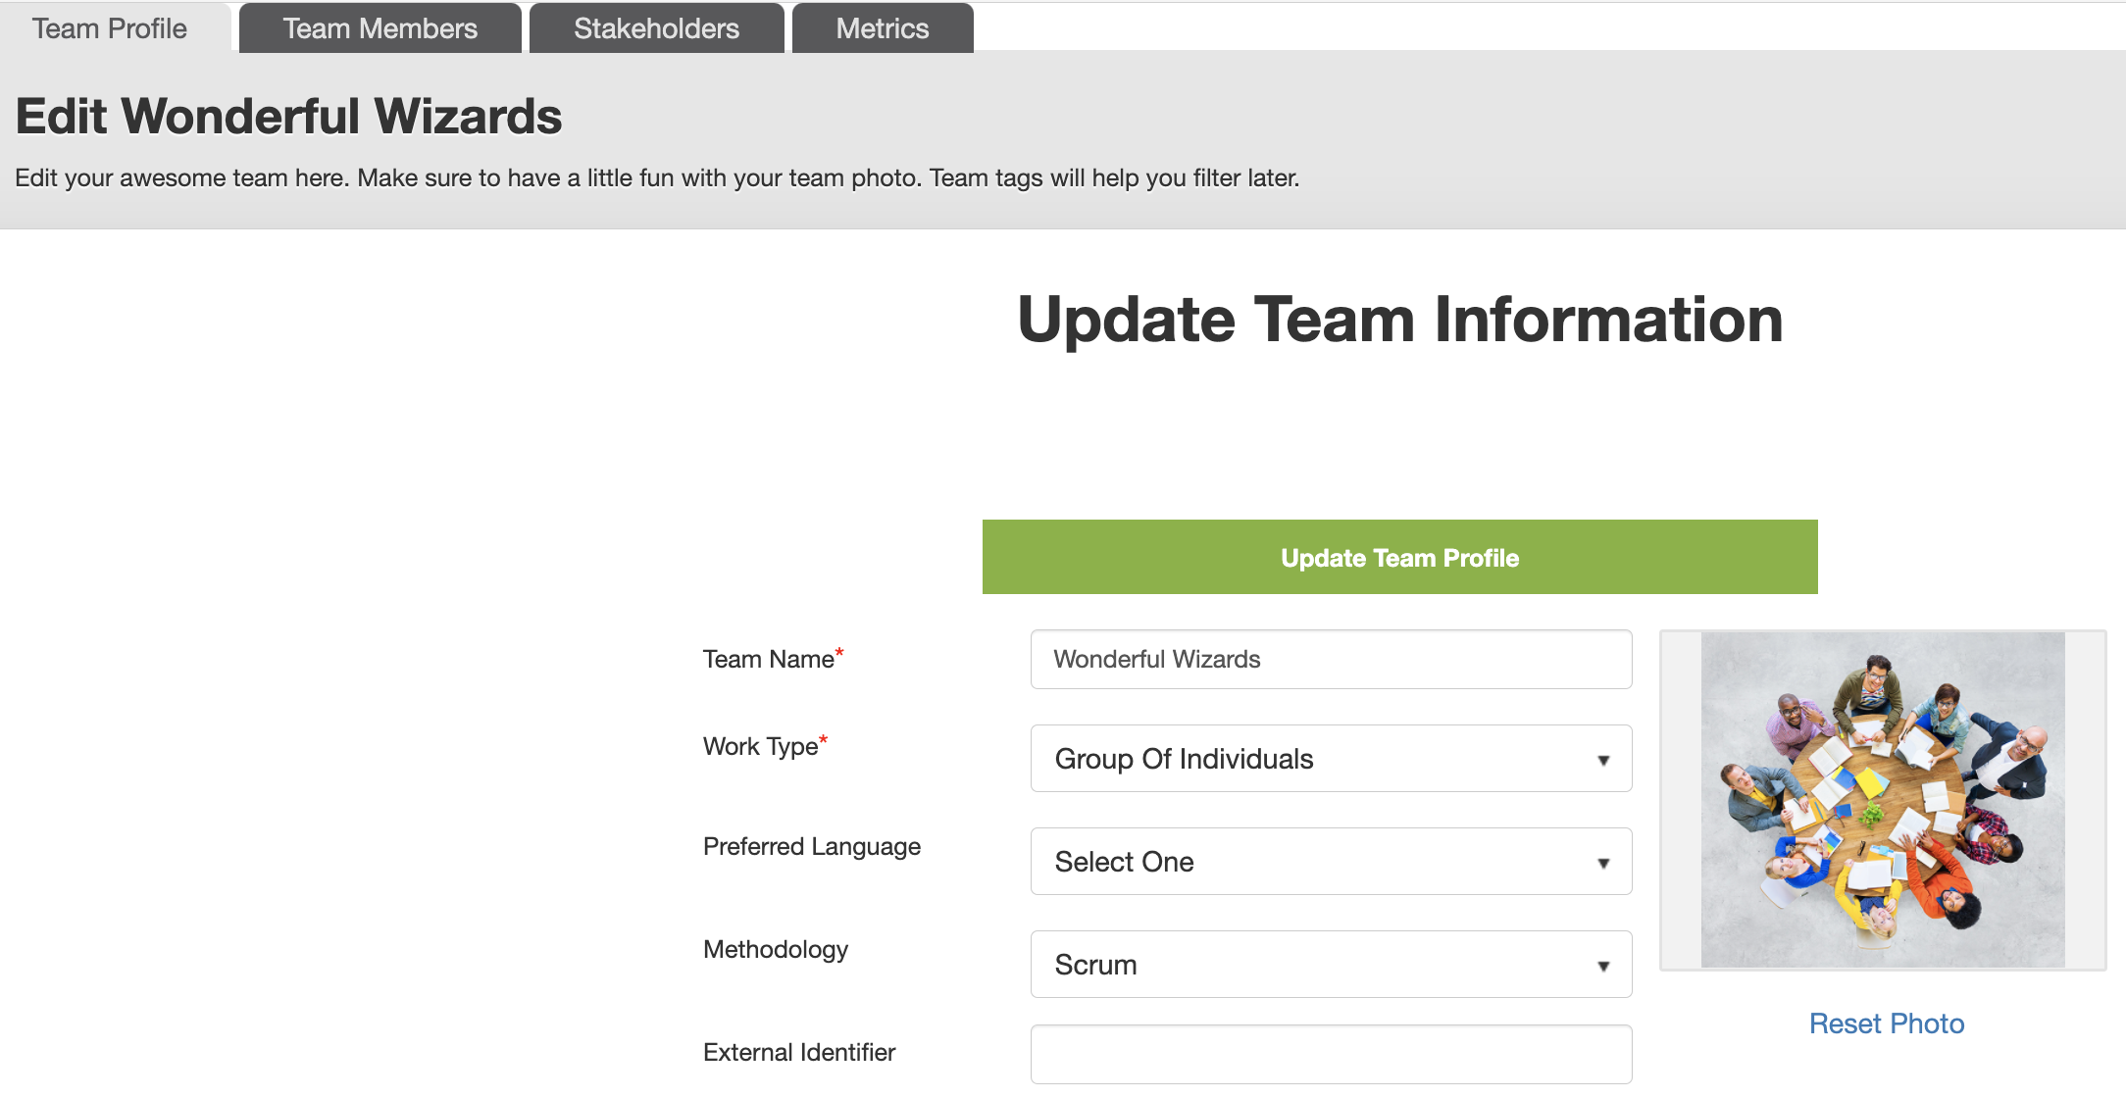Switch to the Team Profile tab
The image size is (2126, 1098).
tap(110, 28)
